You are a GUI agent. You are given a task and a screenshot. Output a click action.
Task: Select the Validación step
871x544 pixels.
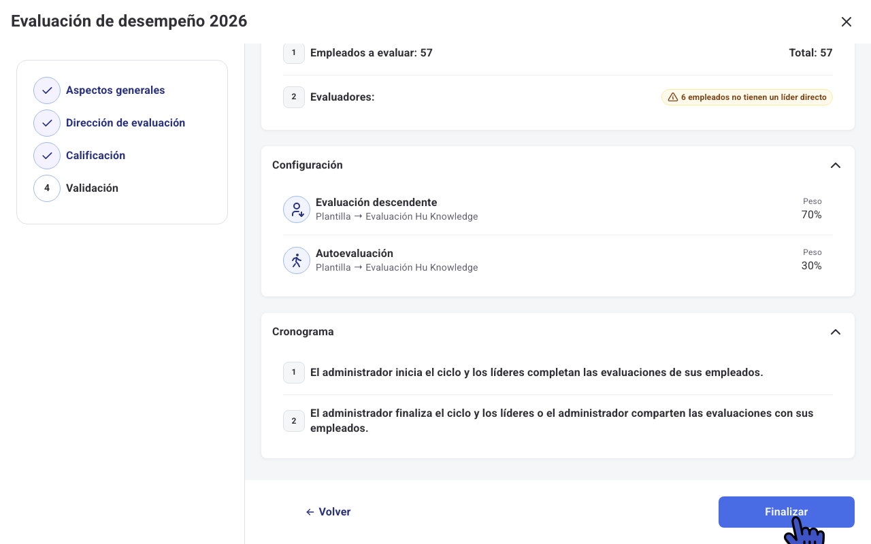coord(93,188)
